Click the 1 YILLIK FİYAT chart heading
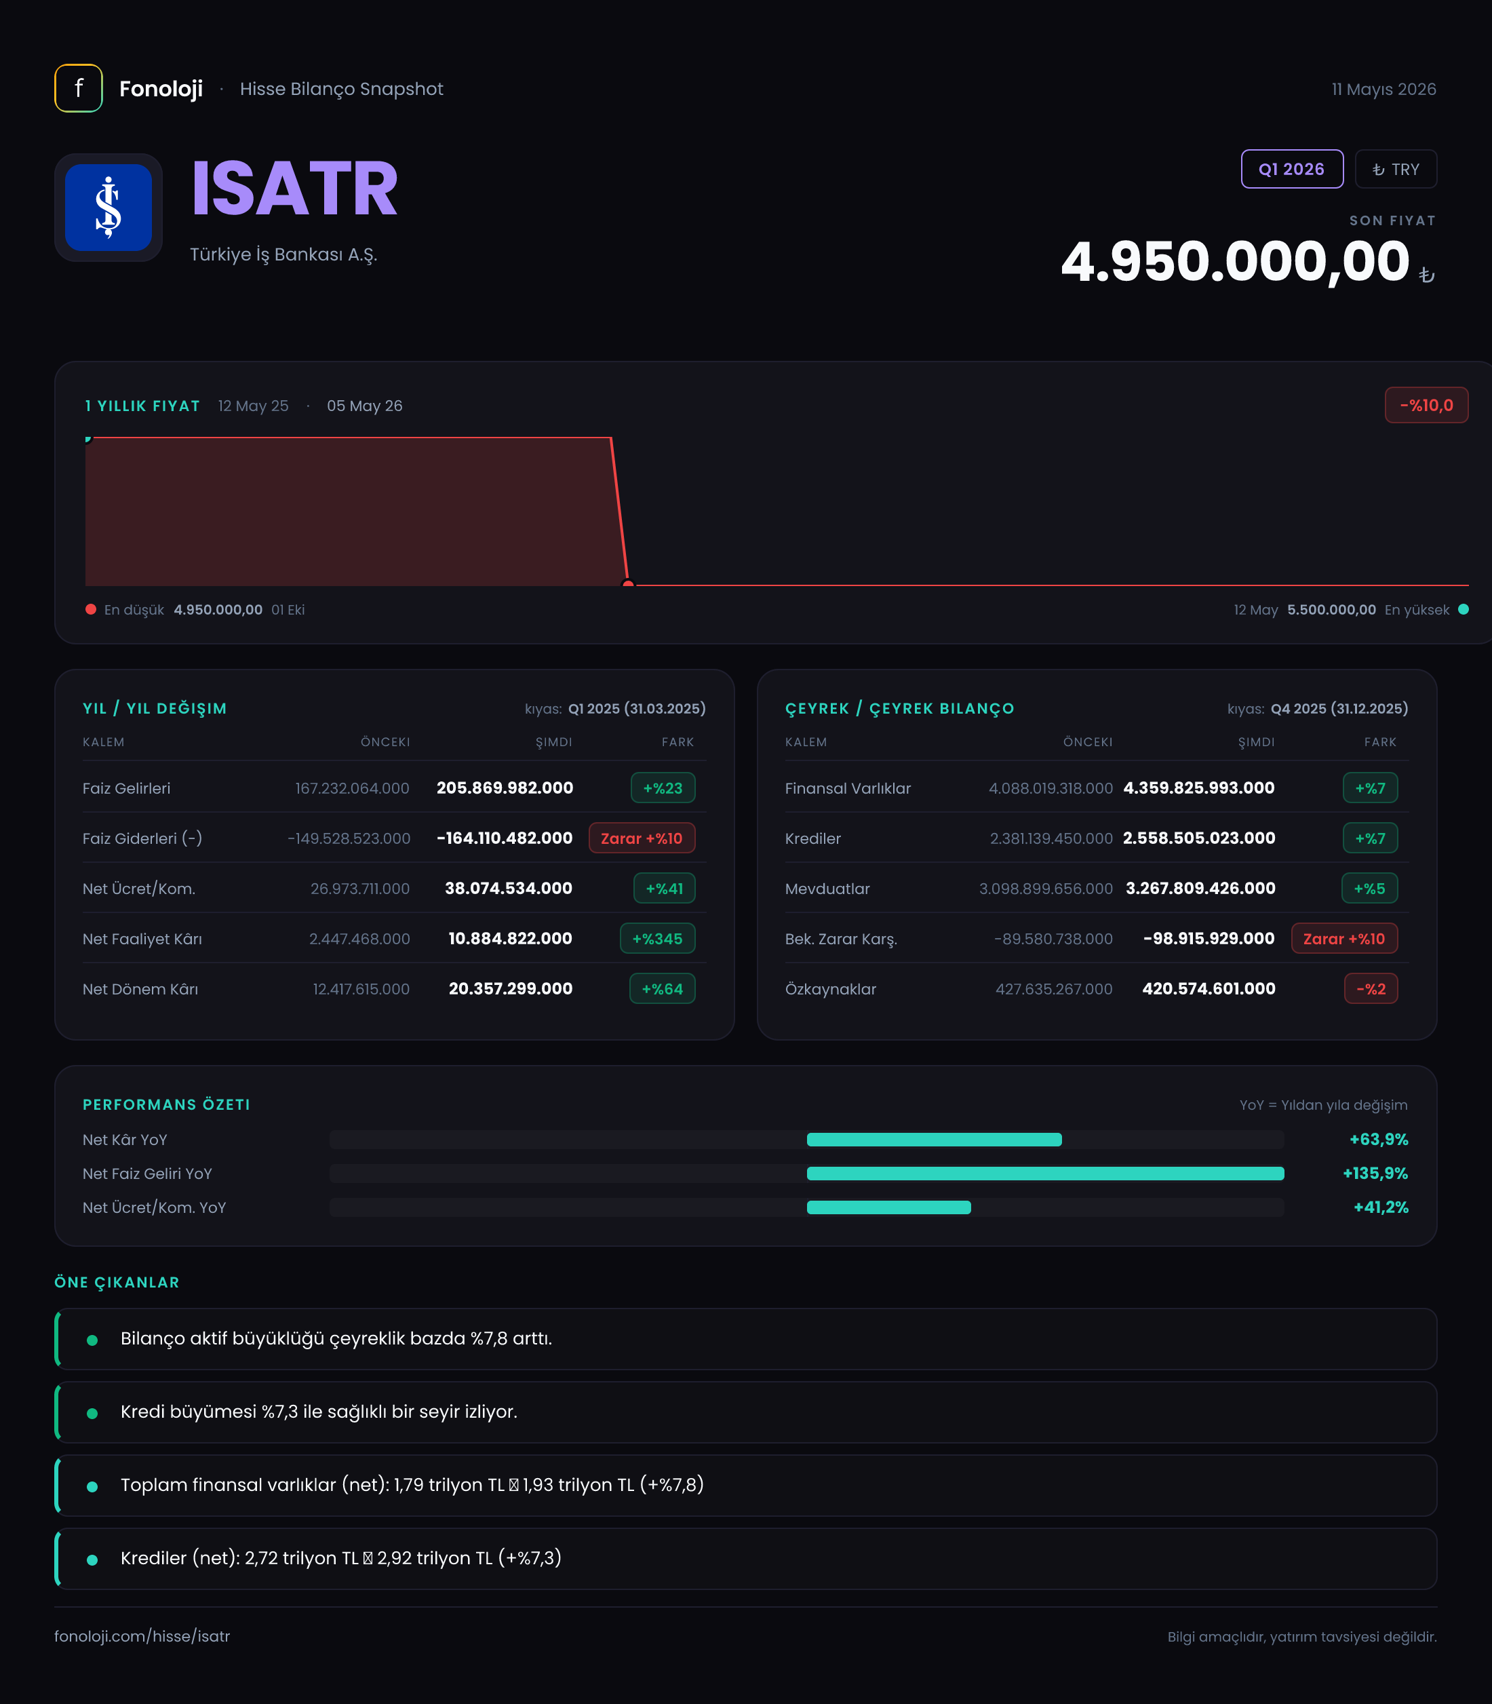The height and width of the screenshot is (1704, 1492). 142,406
